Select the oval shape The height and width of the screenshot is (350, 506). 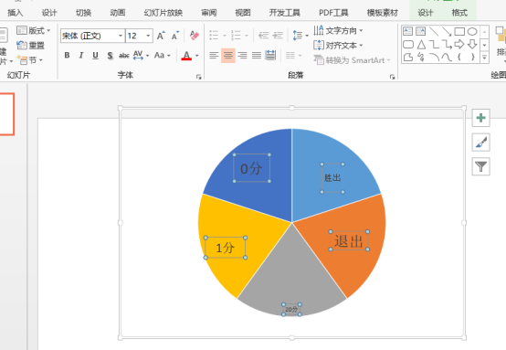click(x=472, y=31)
